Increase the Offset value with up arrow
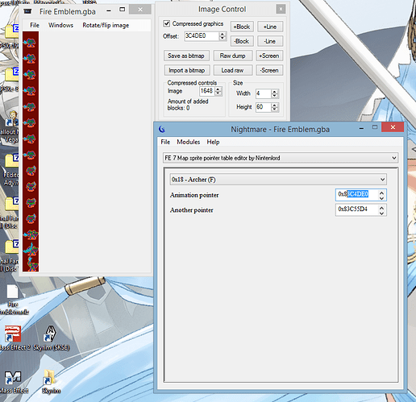 (x=223, y=34)
